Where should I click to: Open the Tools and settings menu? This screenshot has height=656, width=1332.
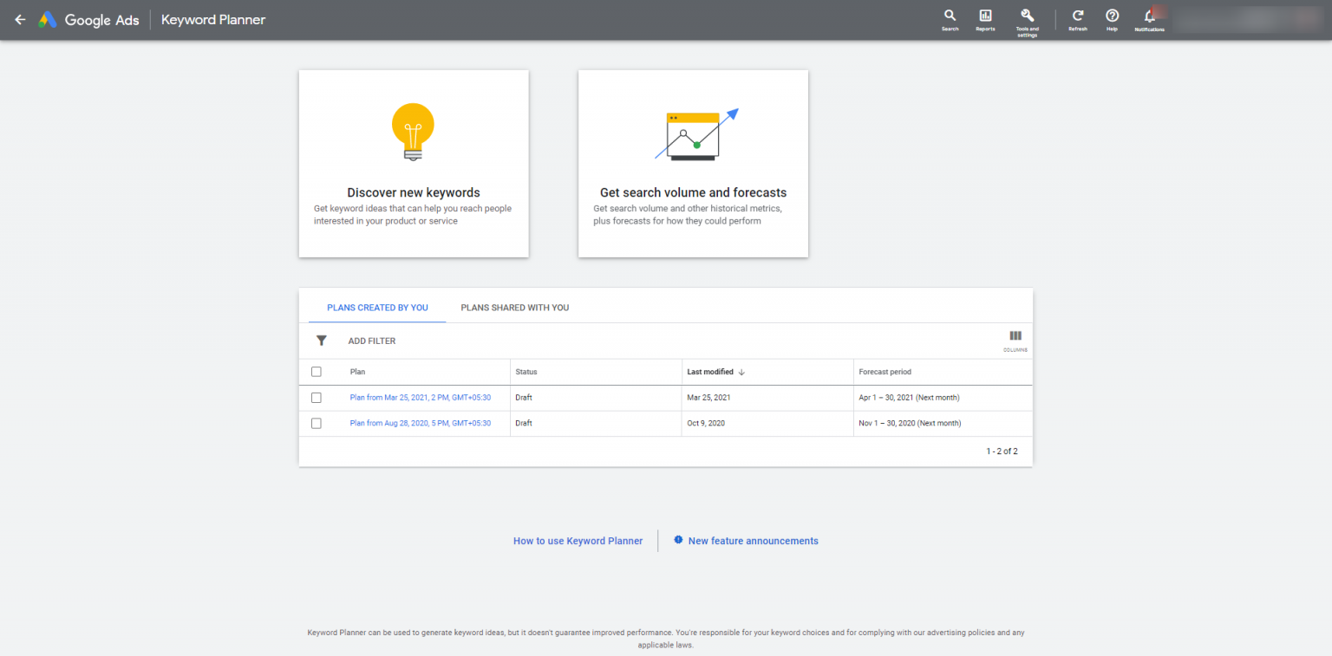[1027, 17]
